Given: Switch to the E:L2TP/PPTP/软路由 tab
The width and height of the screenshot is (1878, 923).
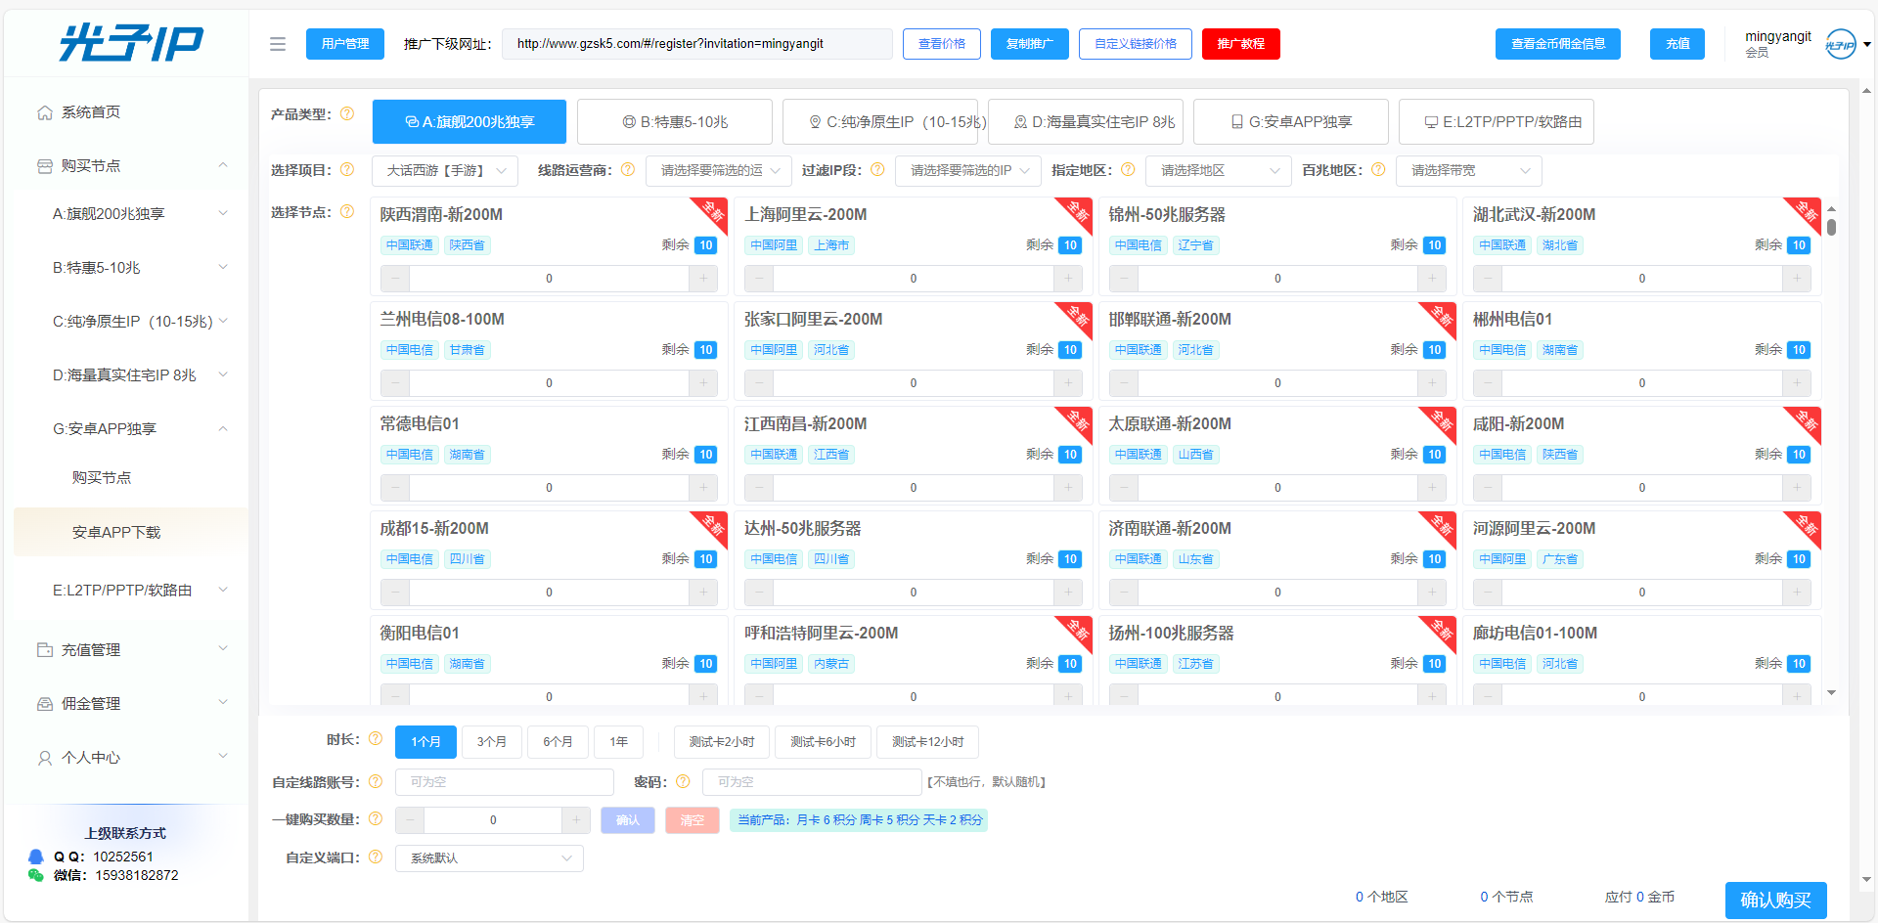Looking at the screenshot, I should click(x=1496, y=121).
